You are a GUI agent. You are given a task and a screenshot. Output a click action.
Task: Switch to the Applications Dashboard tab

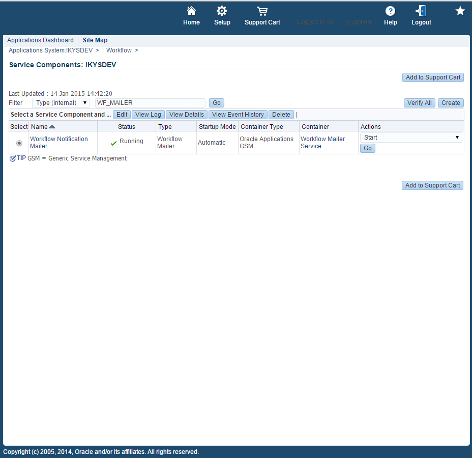(40, 40)
